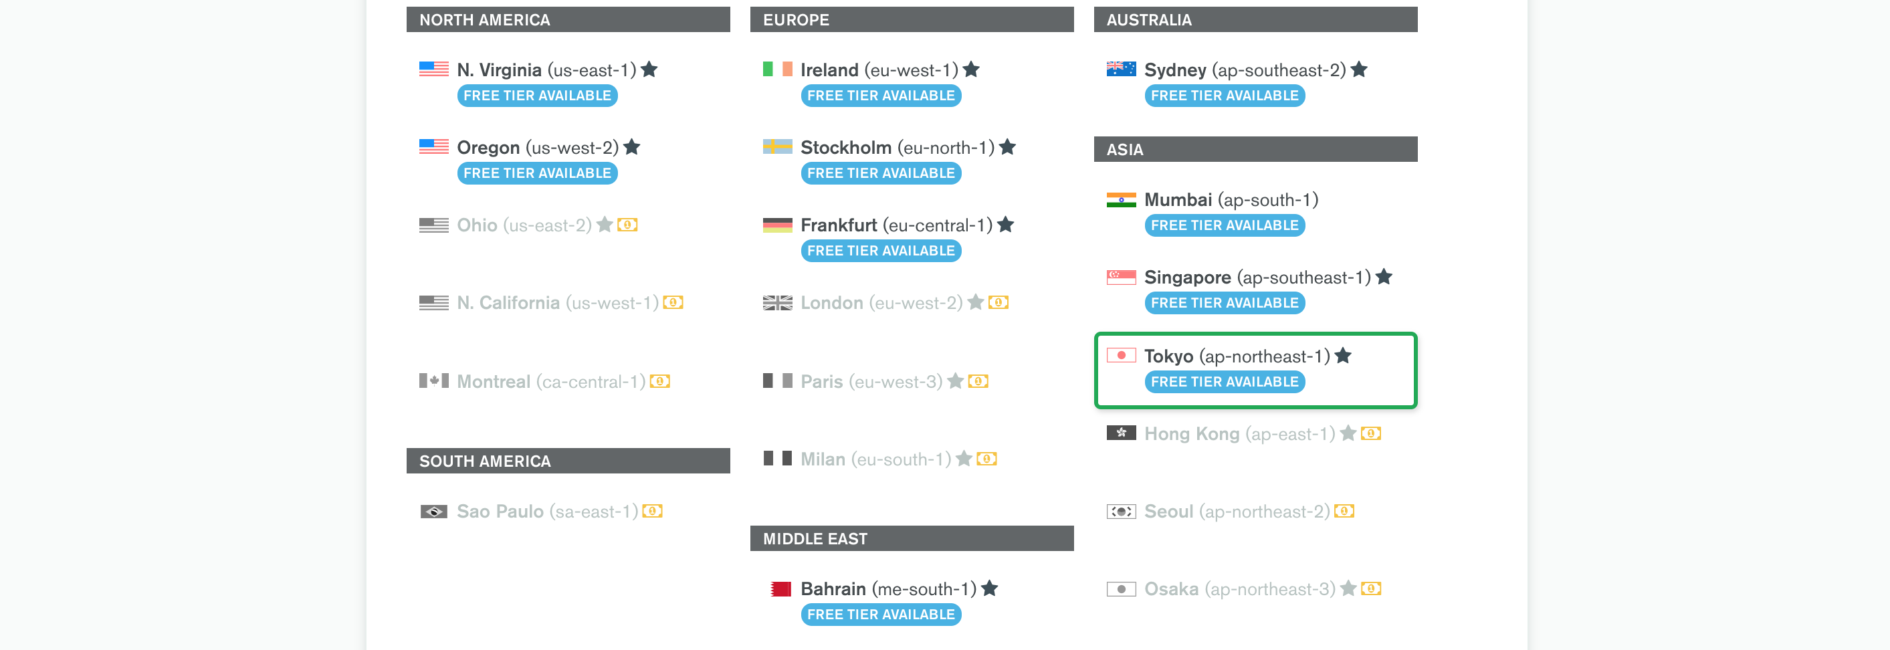Click the German flag beside Frankfurt

click(777, 225)
